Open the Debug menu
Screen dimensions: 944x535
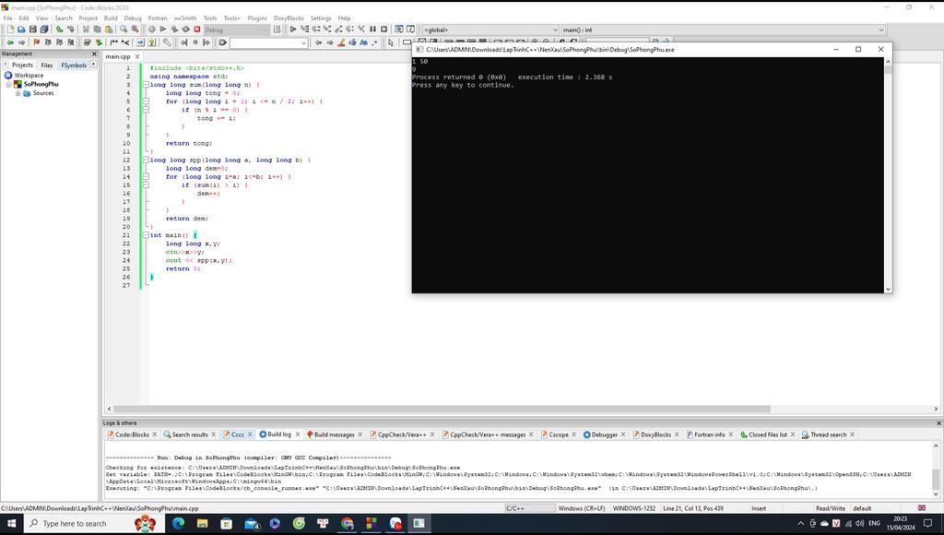[x=133, y=18]
